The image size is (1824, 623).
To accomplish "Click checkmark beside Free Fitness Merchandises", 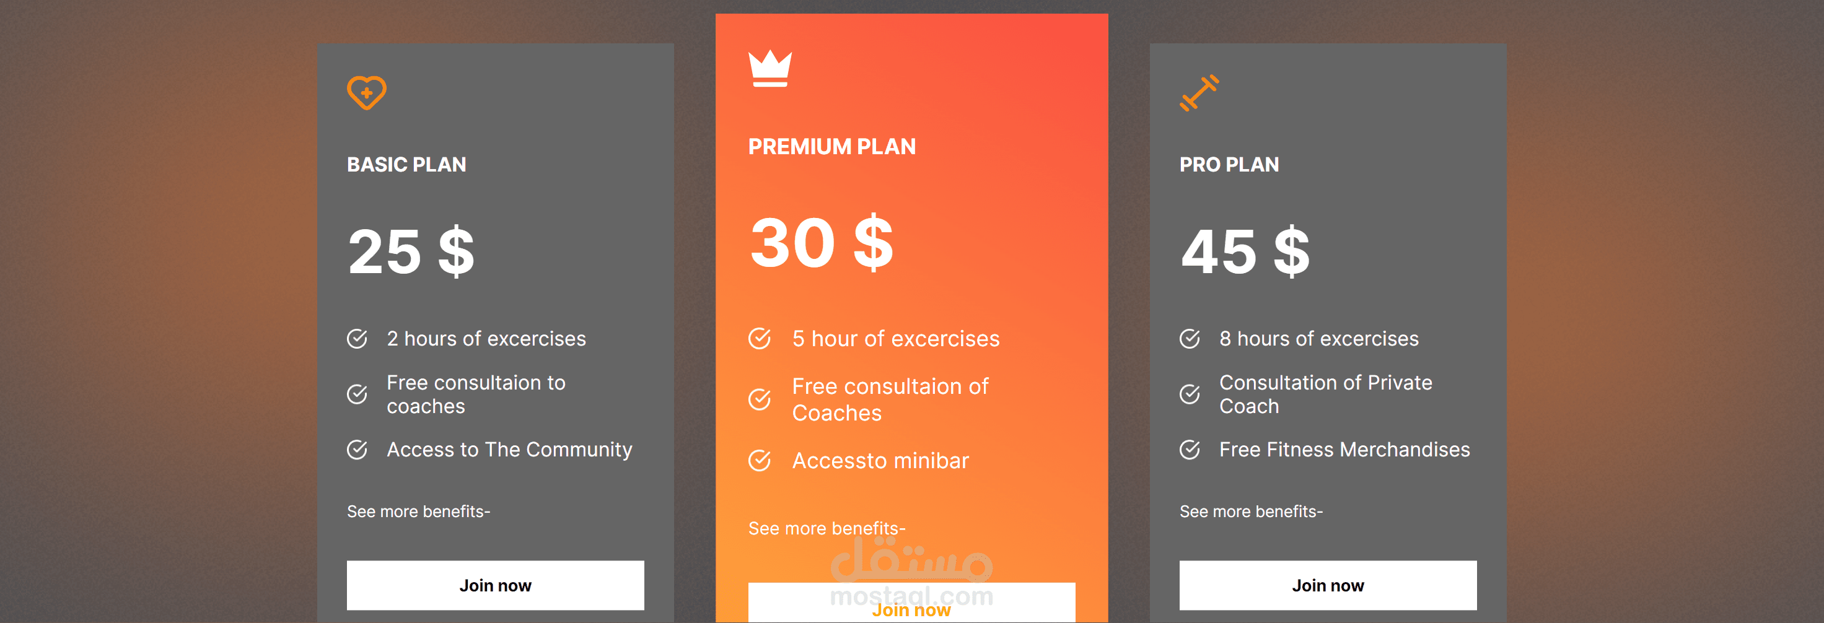I will pyautogui.click(x=1190, y=450).
